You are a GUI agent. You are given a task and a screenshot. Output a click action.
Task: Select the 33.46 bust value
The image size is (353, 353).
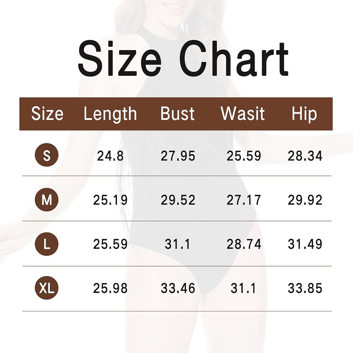coord(178,288)
